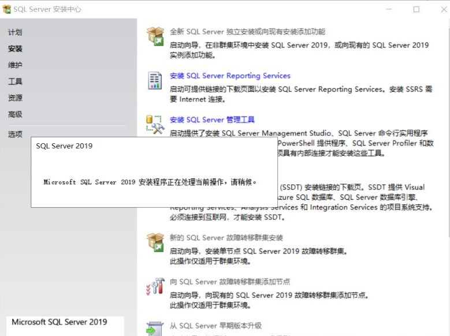Choose 向 SQL Server 故障转移群集添加节点 link
The width and height of the screenshot is (450, 336).
(230, 282)
